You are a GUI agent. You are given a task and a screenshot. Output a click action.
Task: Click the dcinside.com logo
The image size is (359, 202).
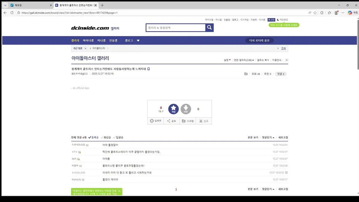tap(90, 28)
